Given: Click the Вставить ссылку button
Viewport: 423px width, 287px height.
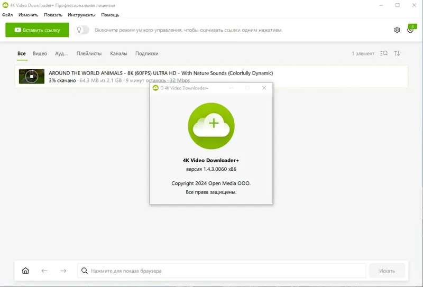Looking at the screenshot, I should [37, 30].
